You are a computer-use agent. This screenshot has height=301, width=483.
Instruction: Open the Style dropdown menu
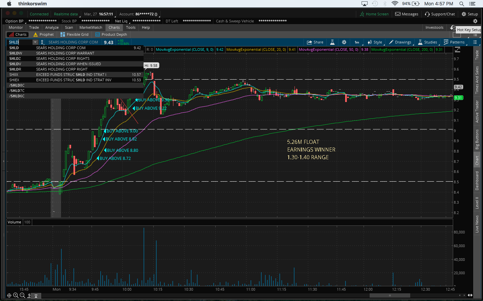[x=375, y=42]
